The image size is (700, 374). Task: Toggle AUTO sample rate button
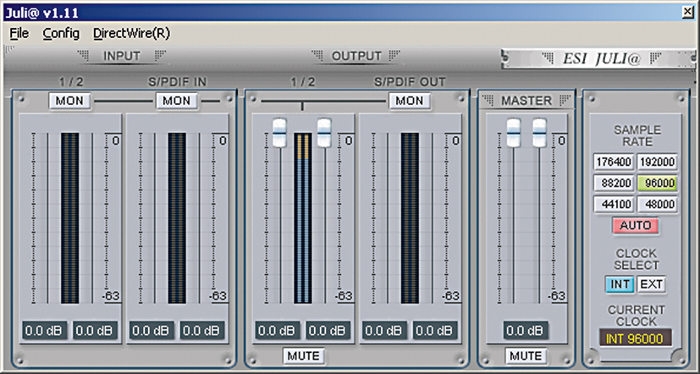(636, 225)
